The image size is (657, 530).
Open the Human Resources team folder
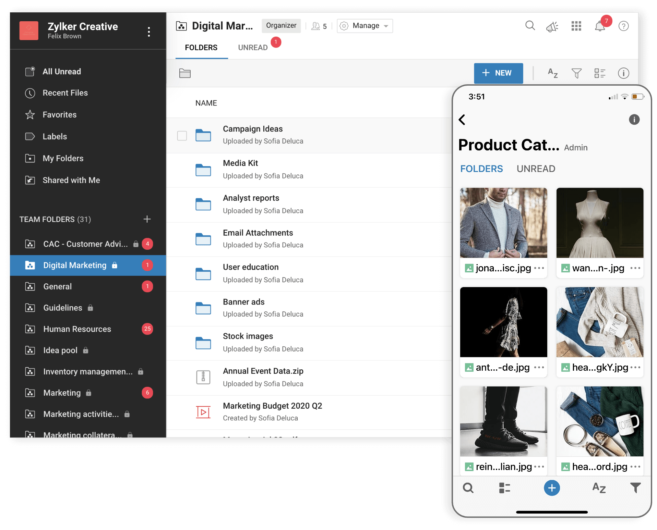coord(77,329)
